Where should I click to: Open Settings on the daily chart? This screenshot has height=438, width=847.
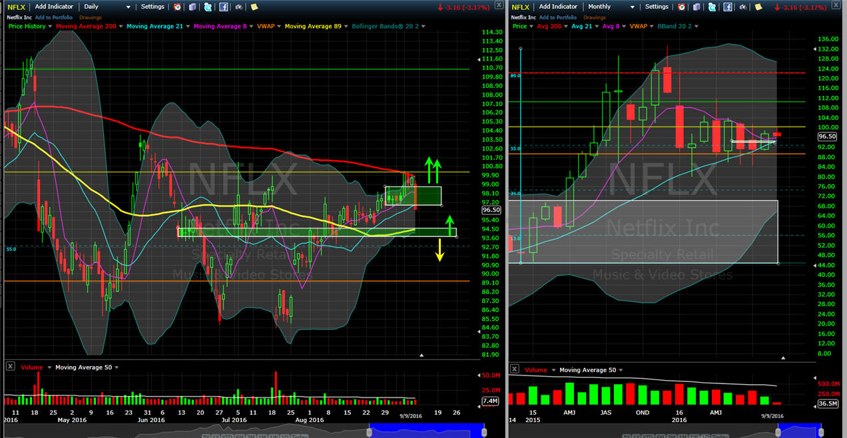[x=152, y=7]
